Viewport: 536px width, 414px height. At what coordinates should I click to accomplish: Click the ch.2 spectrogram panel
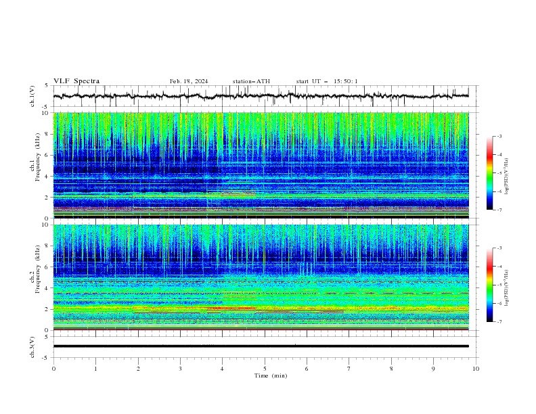pos(261,277)
